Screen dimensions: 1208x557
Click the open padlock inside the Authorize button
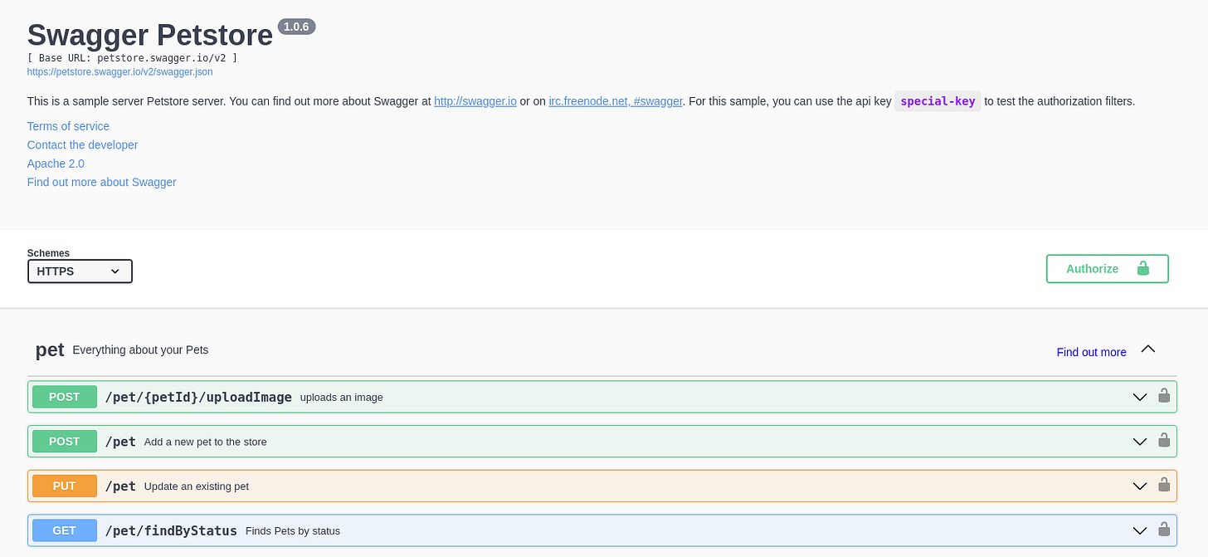tap(1142, 268)
